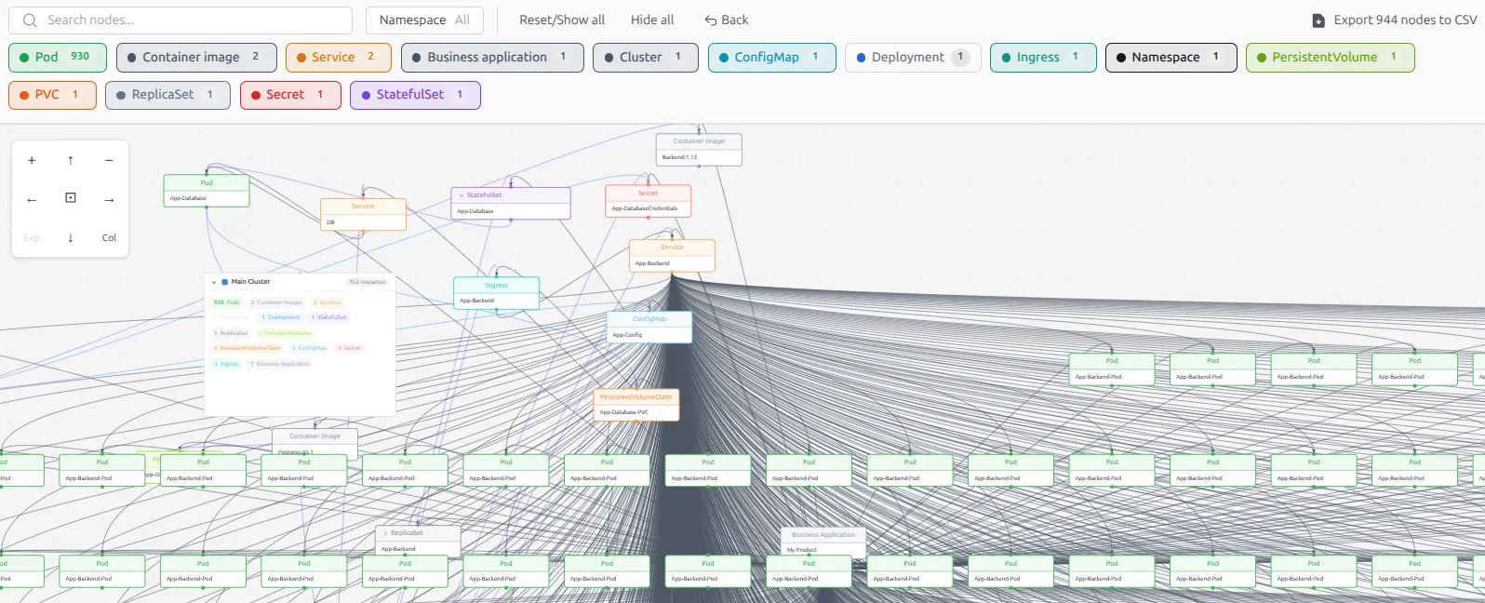Toggle the Deployment filter chip
This screenshot has width=1485, height=603.
coord(912,57)
